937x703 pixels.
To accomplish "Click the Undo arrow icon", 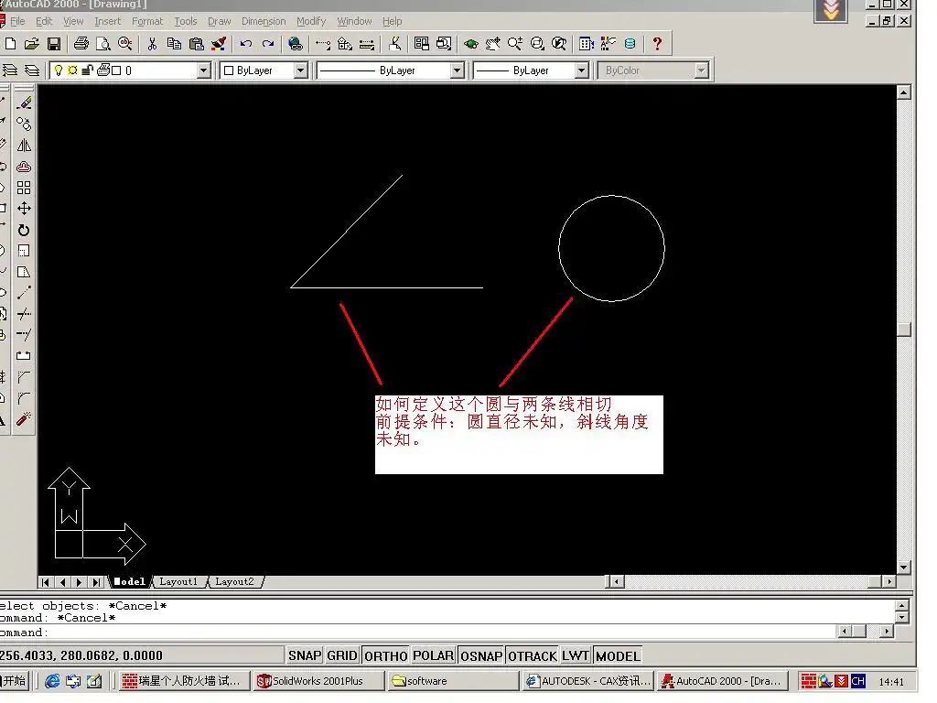I will click(245, 43).
